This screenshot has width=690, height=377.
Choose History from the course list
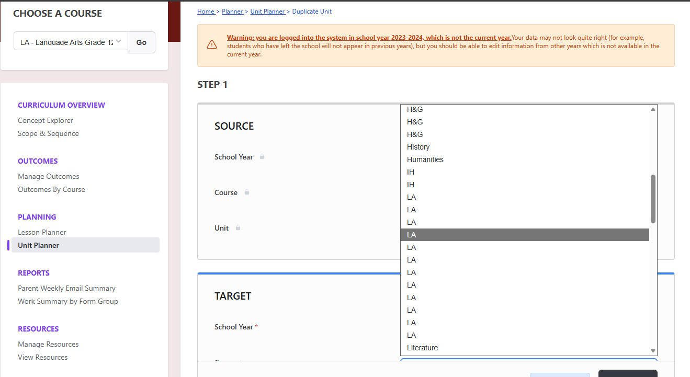pyautogui.click(x=418, y=147)
